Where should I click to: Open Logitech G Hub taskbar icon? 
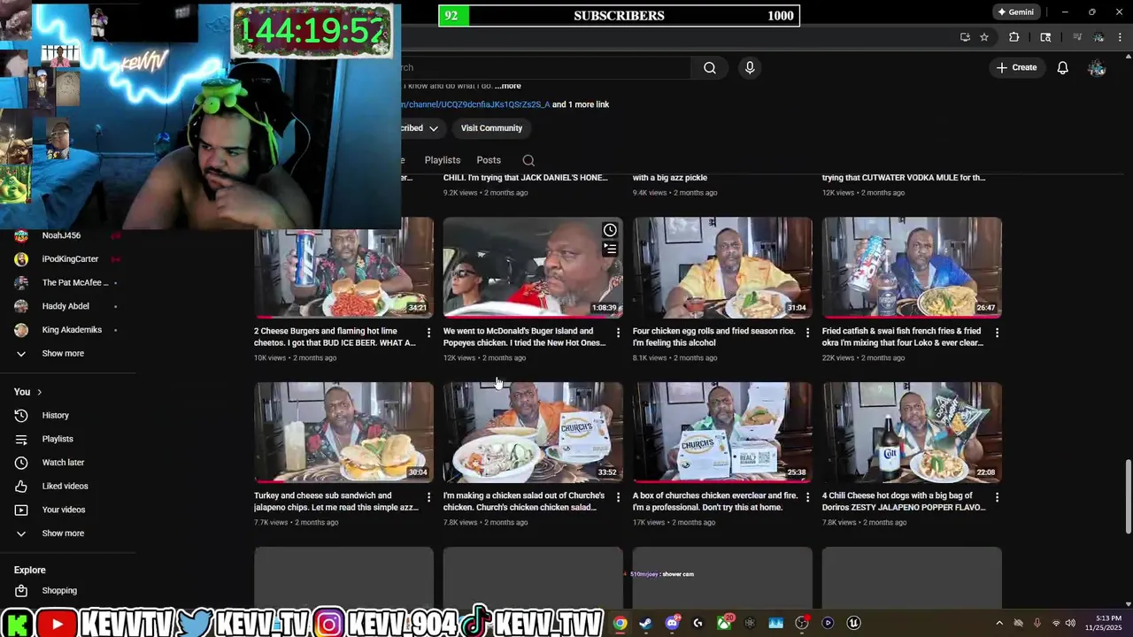[698, 623]
